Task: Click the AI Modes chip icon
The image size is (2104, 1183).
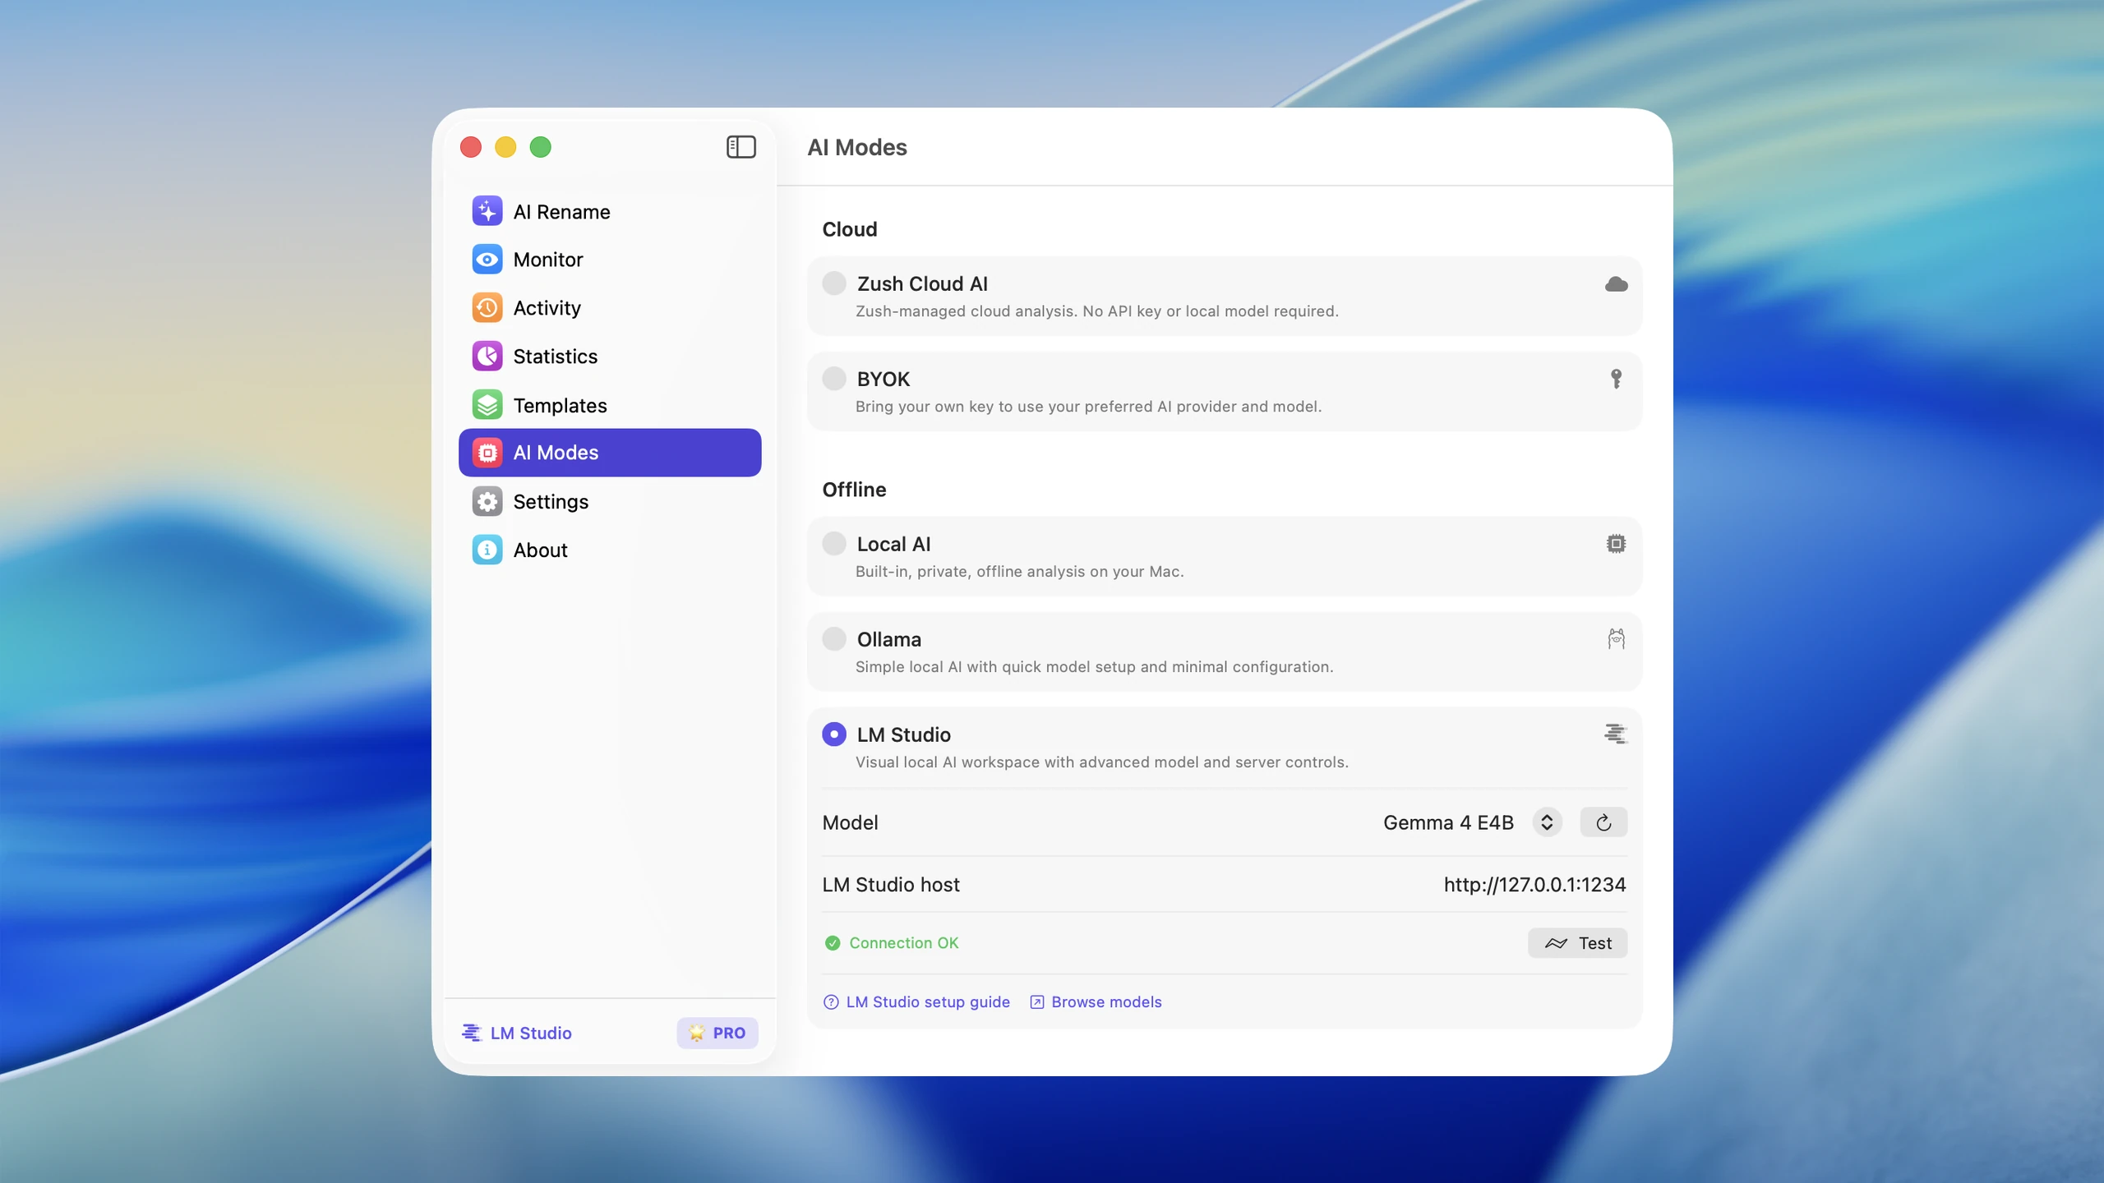Action: coord(487,453)
